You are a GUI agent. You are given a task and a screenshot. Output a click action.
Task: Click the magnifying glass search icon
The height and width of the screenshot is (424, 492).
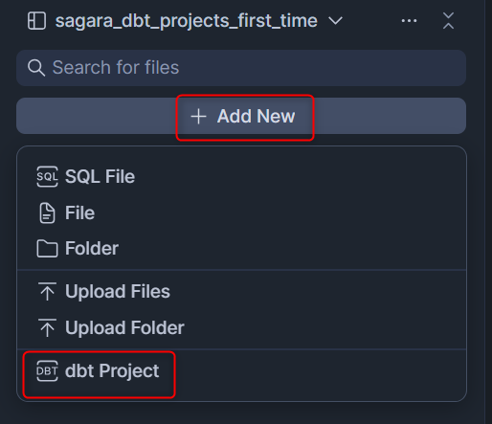tap(36, 68)
